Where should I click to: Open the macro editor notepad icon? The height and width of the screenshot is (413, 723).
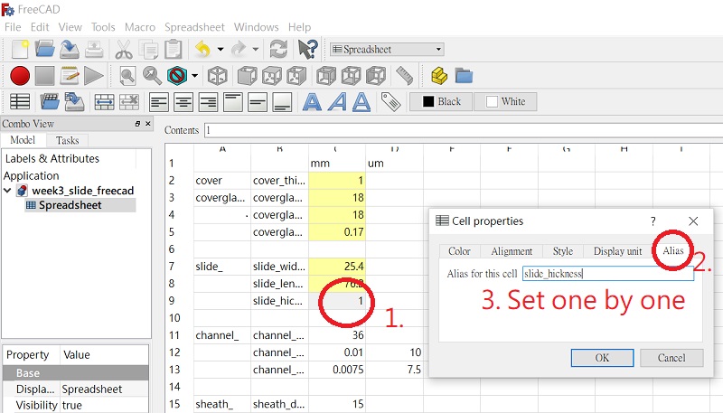coord(70,76)
